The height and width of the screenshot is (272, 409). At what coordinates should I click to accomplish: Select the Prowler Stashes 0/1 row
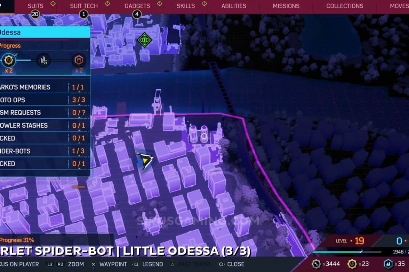[x=45, y=125]
